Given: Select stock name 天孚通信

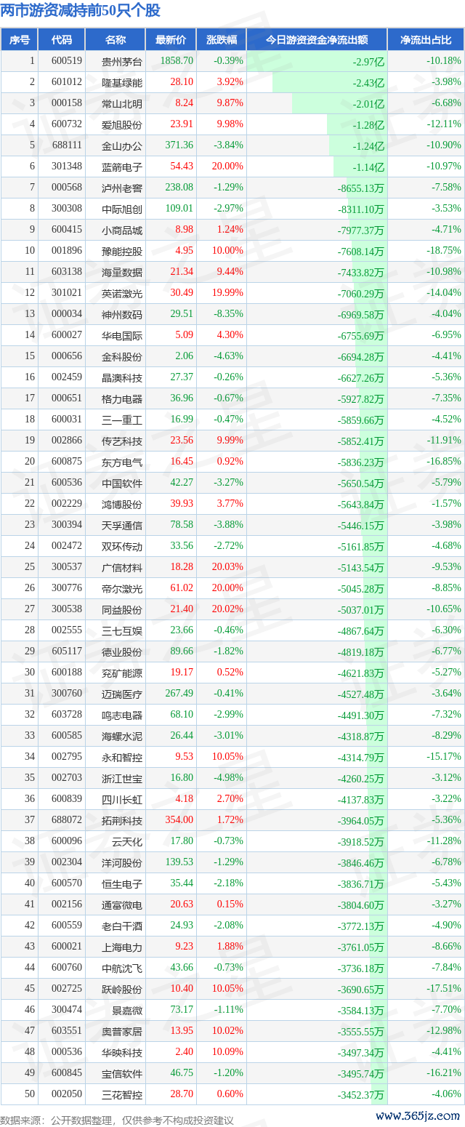Looking at the screenshot, I should (x=122, y=525).
